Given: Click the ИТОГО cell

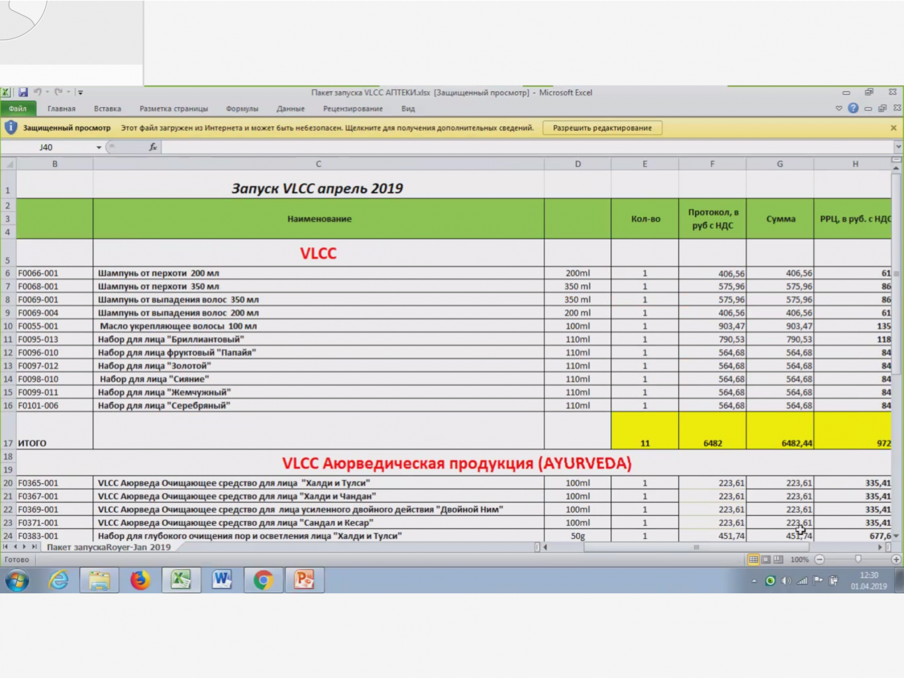Looking at the screenshot, I should (x=55, y=431).
